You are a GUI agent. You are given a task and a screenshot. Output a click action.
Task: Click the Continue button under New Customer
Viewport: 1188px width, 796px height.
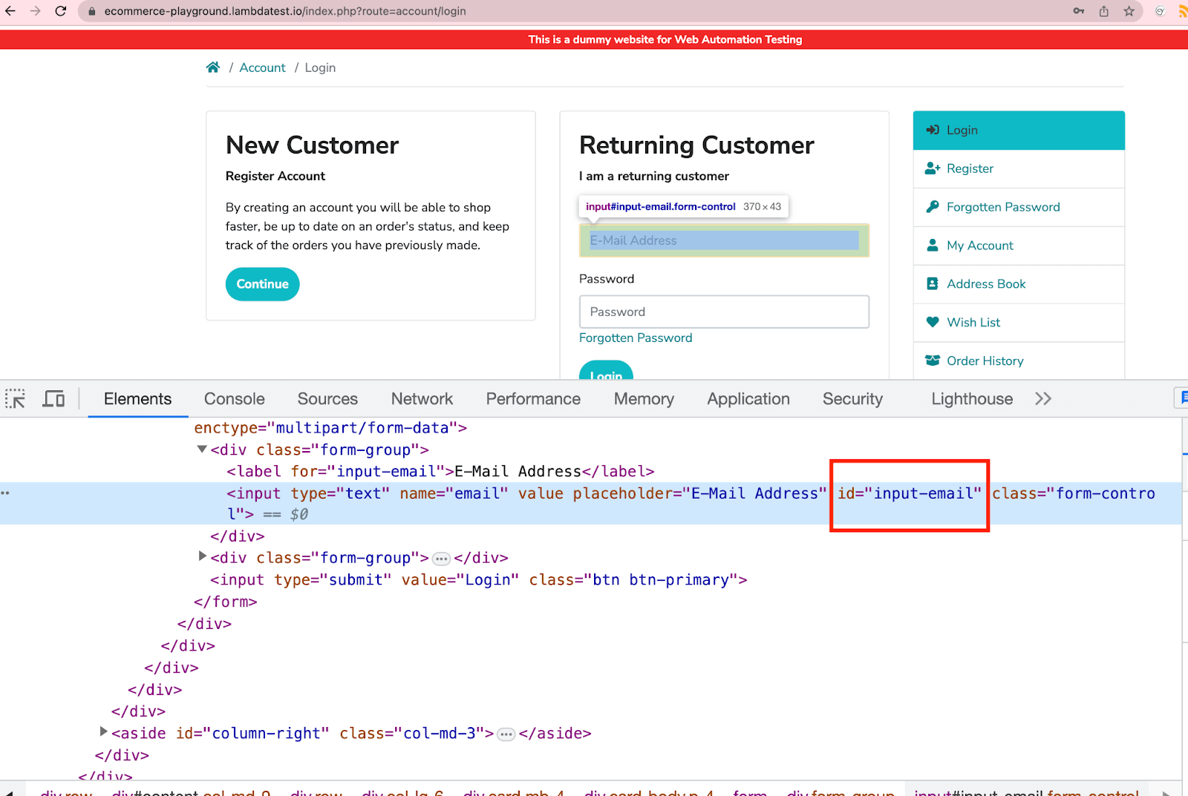[x=262, y=283]
